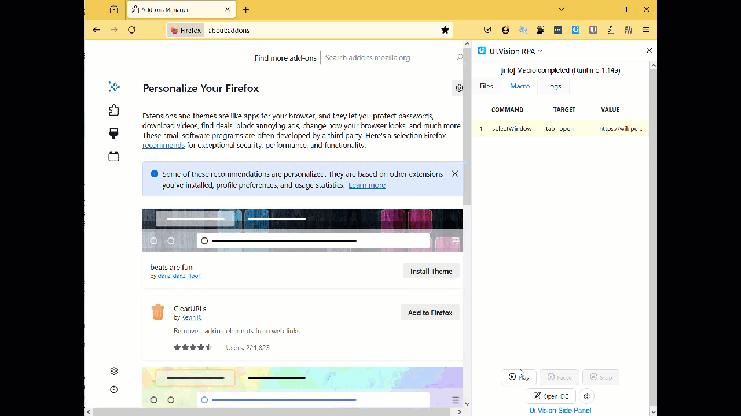Click the tab=open target cell

tap(560, 128)
